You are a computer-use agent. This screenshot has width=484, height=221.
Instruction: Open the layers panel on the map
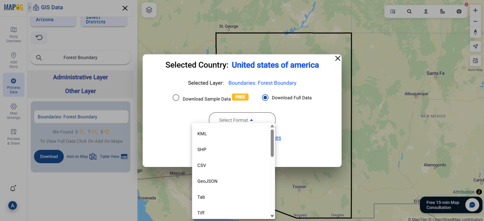pyautogui.click(x=149, y=10)
